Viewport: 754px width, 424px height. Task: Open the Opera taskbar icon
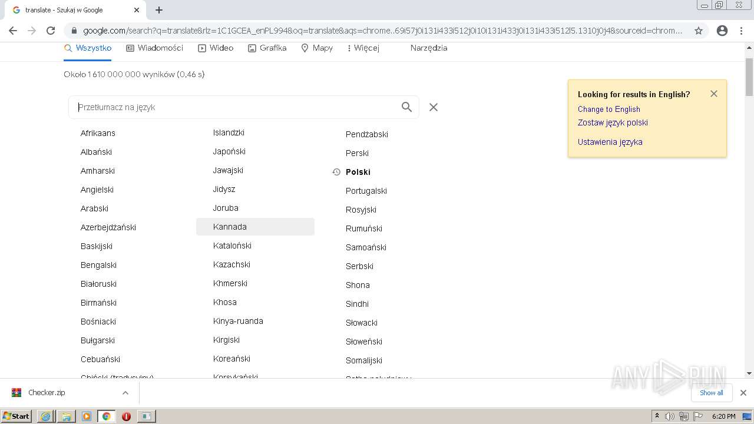click(x=126, y=416)
